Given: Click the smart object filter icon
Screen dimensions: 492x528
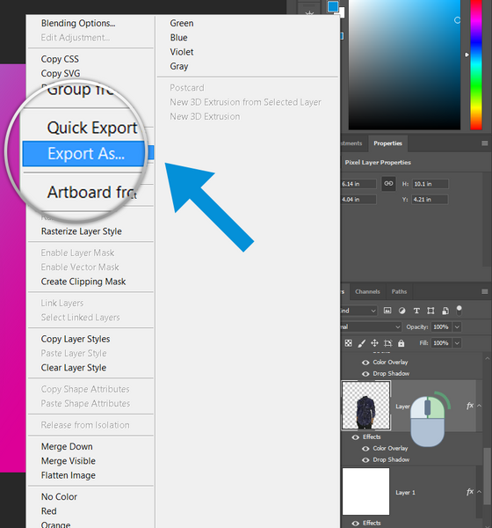Looking at the screenshot, I should pos(445,311).
